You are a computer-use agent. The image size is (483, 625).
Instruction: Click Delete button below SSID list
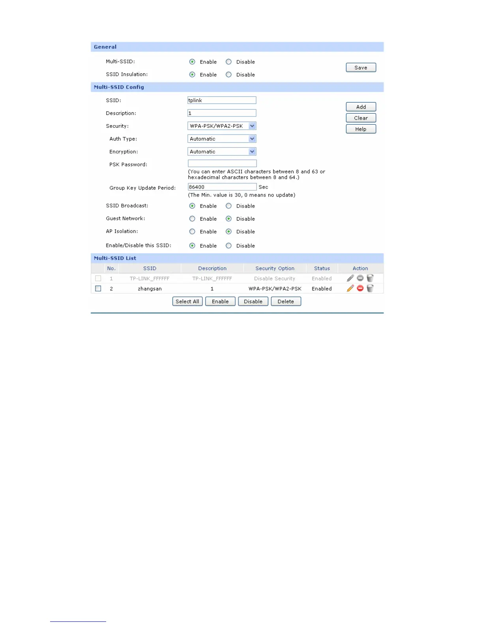(x=286, y=301)
